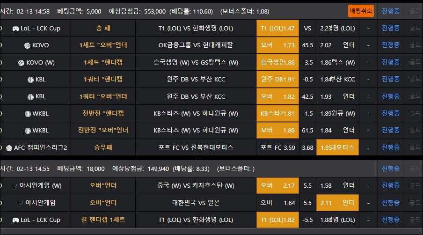The image size is (423, 235).
Task: Click the 배팅취소 button
Action: 361,11
